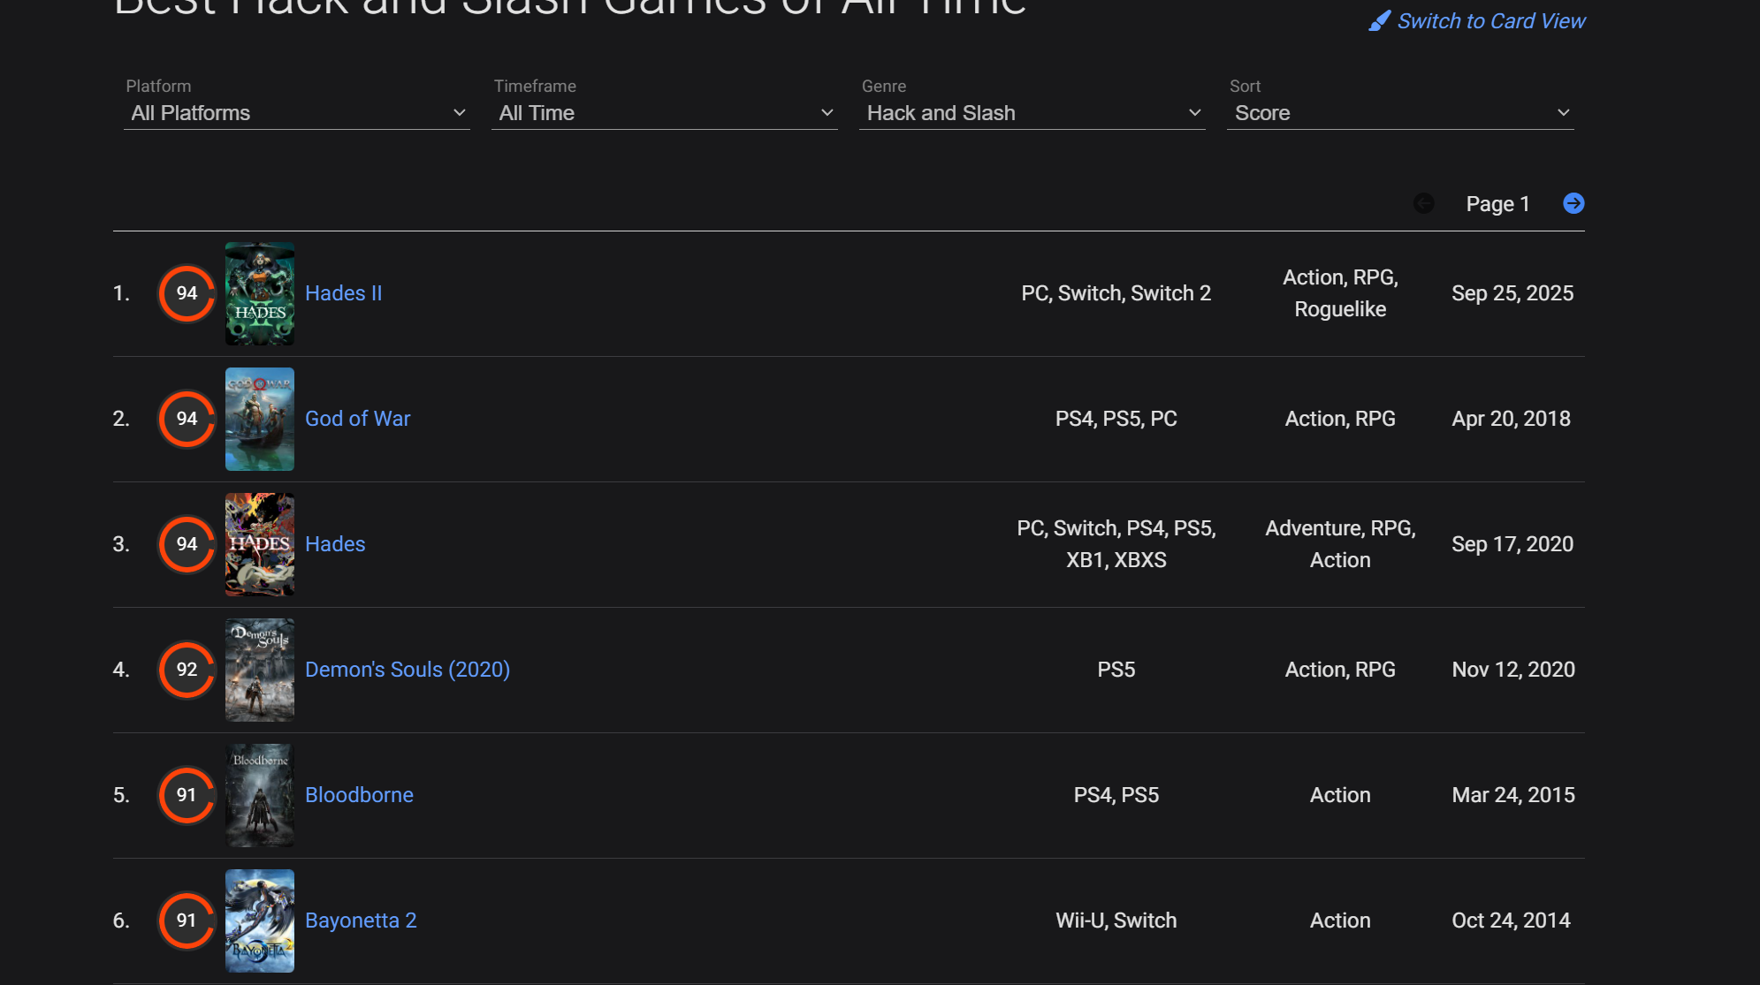
Task: Click the Action, RPG genre for God of War
Action: (1340, 419)
